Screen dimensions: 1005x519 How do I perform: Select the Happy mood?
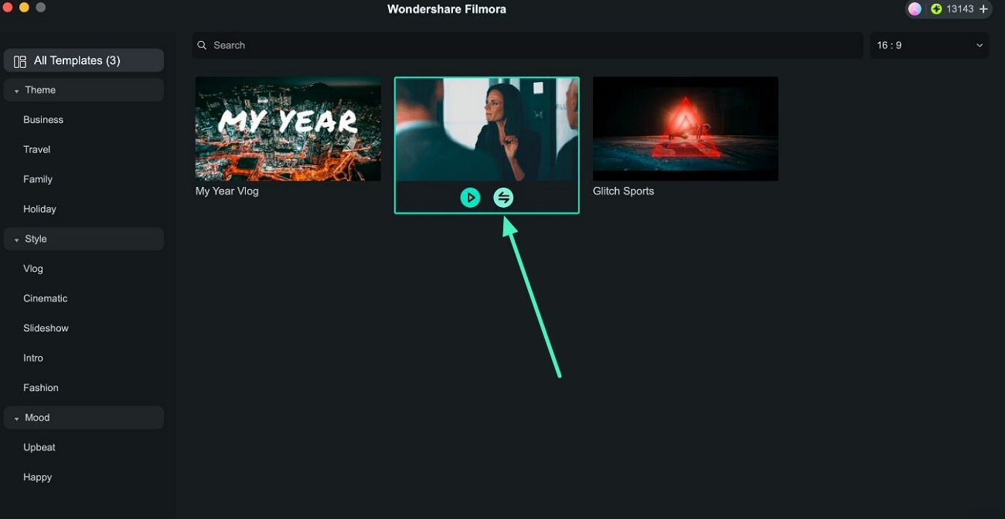tap(38, 477)
